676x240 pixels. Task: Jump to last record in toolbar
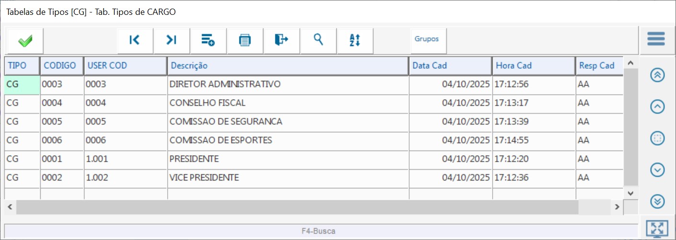tap(172, 40)
